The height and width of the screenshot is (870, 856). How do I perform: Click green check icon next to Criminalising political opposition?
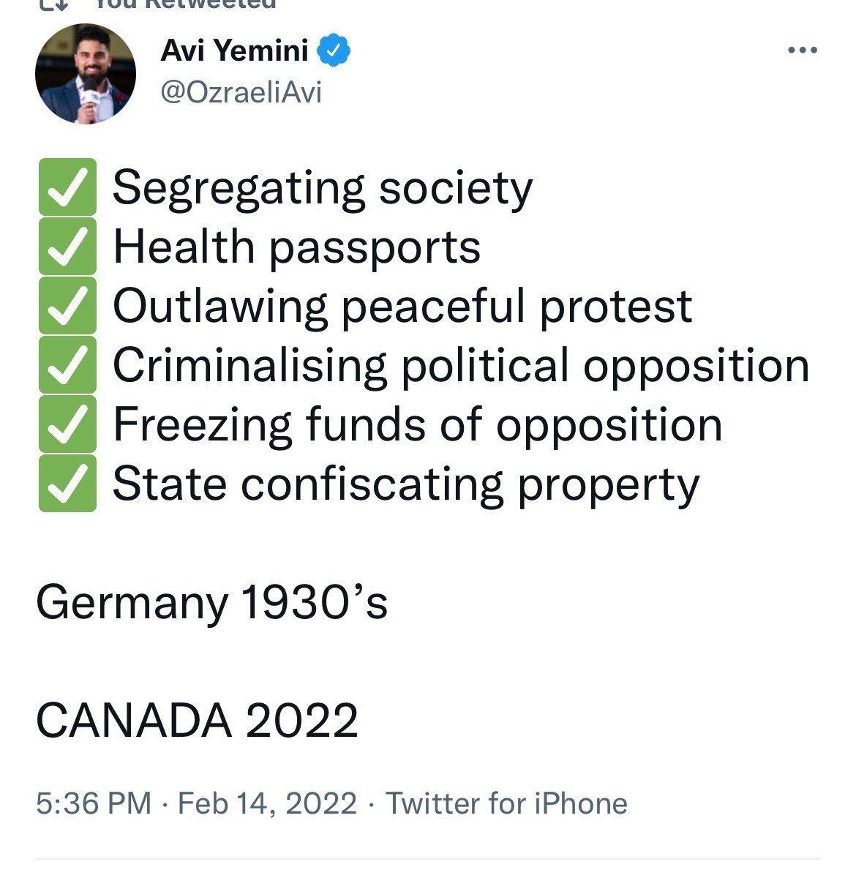tap(67, 365)
